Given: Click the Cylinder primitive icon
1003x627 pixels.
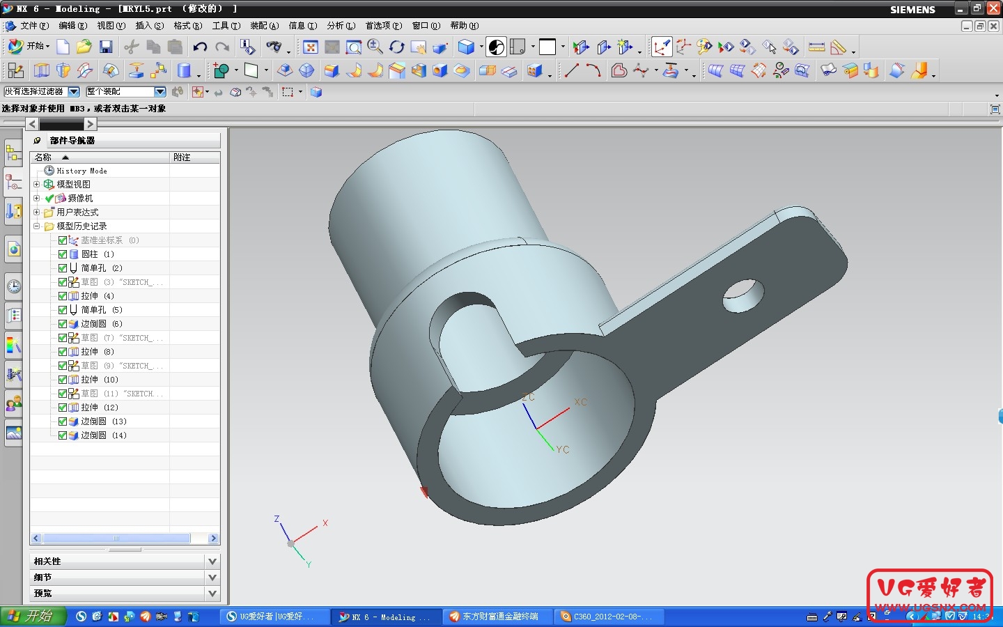Looking at the screenshot, I should 184,70.
